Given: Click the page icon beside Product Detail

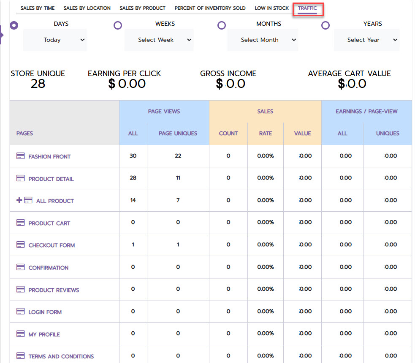Looking at the screenshot, I should 20,178.
